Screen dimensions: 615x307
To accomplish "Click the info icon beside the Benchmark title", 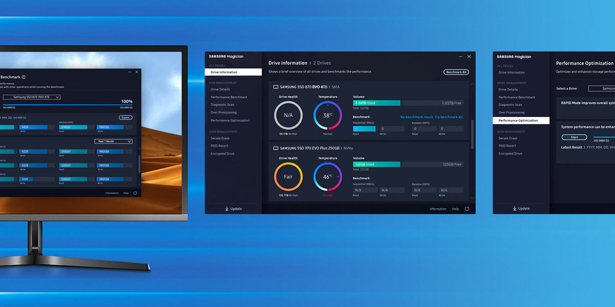I will click(x=24, y=77).
